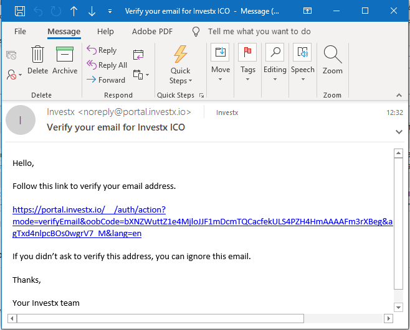Click the sender avatar circle
This screenshot has width=410, height=330.
(21, 120)
